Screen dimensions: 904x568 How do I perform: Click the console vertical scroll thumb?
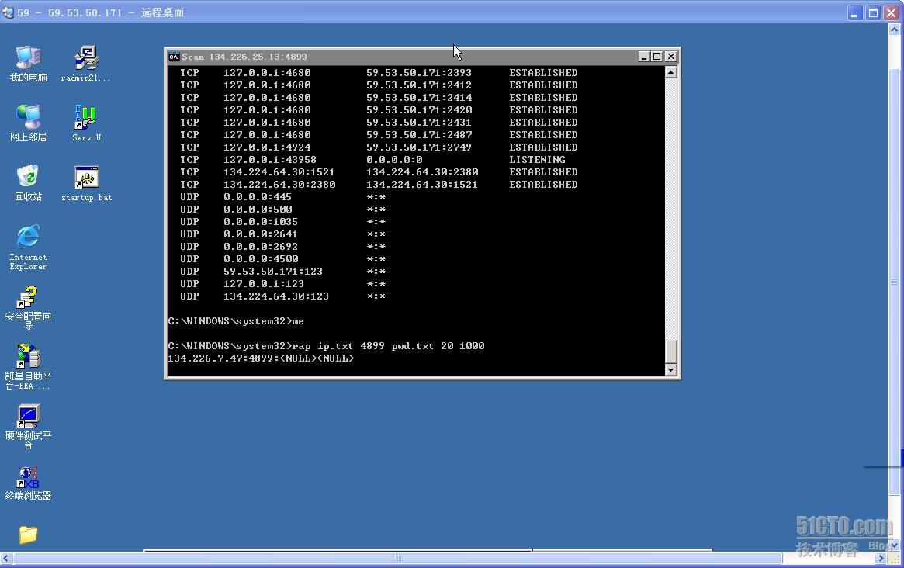pyautogui.click(x=670, y=352)
